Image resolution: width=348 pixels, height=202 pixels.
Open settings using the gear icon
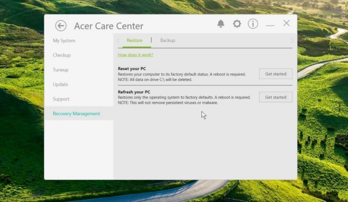[x=237, y=23]
